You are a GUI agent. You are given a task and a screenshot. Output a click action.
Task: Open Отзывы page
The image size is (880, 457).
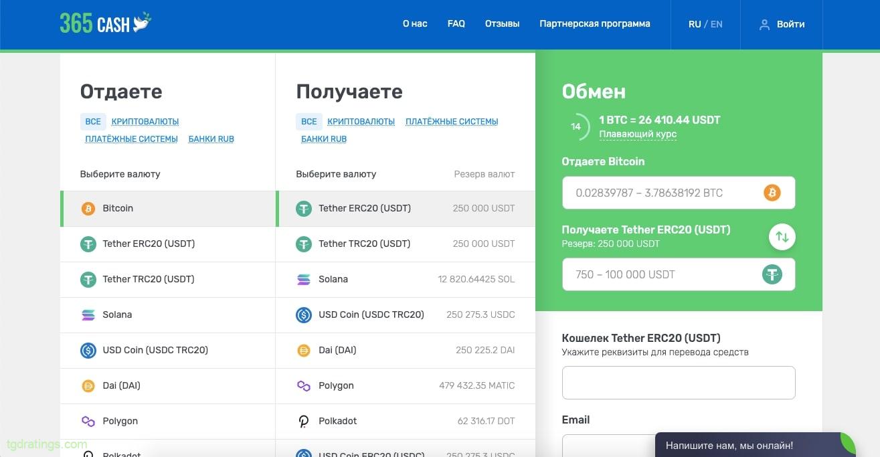(x=503, y=24)
